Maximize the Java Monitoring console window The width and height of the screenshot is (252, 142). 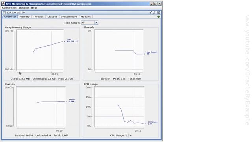point(155,4)
